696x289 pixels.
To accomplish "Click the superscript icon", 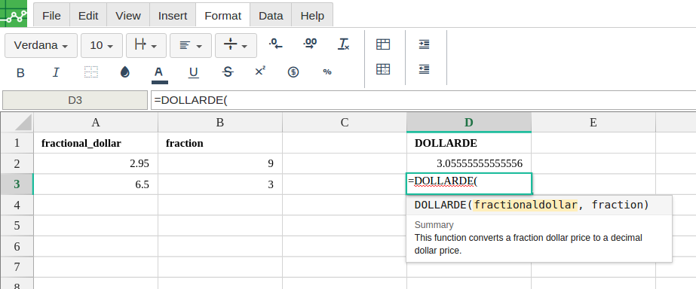I will coord(260,71).
